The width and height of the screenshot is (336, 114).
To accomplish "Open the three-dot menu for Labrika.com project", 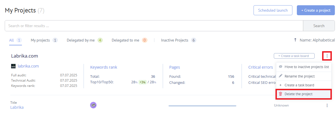I will click(327, 56).
